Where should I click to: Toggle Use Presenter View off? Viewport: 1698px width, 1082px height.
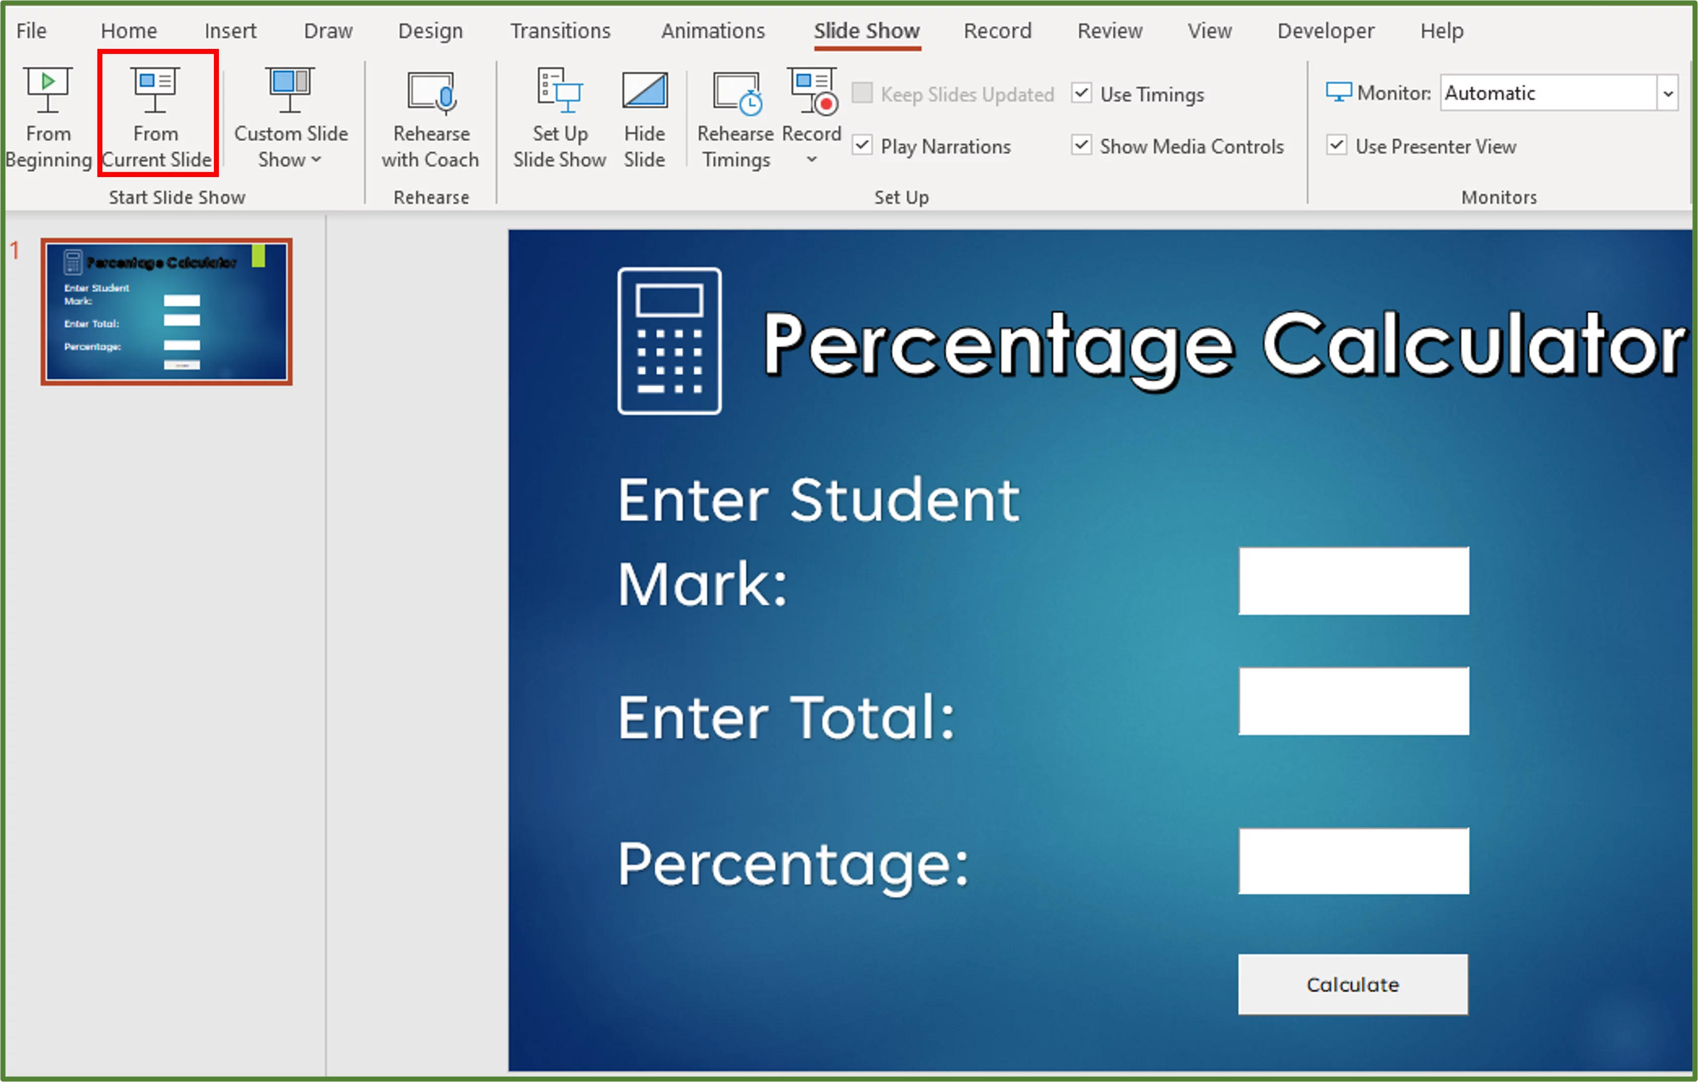[x=1337, y=145]
